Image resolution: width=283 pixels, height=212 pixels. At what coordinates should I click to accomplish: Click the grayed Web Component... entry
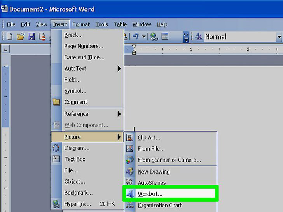tap(87, 125)
